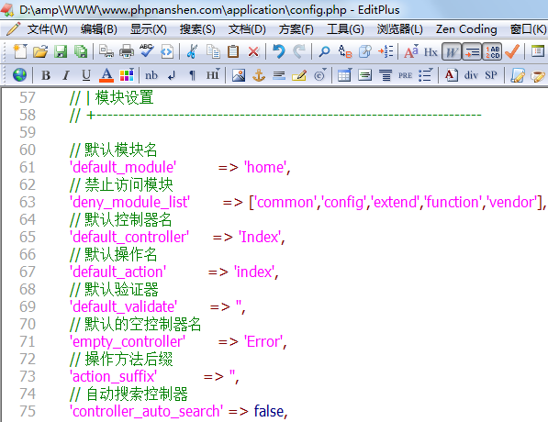Print the document

[126, 51]
